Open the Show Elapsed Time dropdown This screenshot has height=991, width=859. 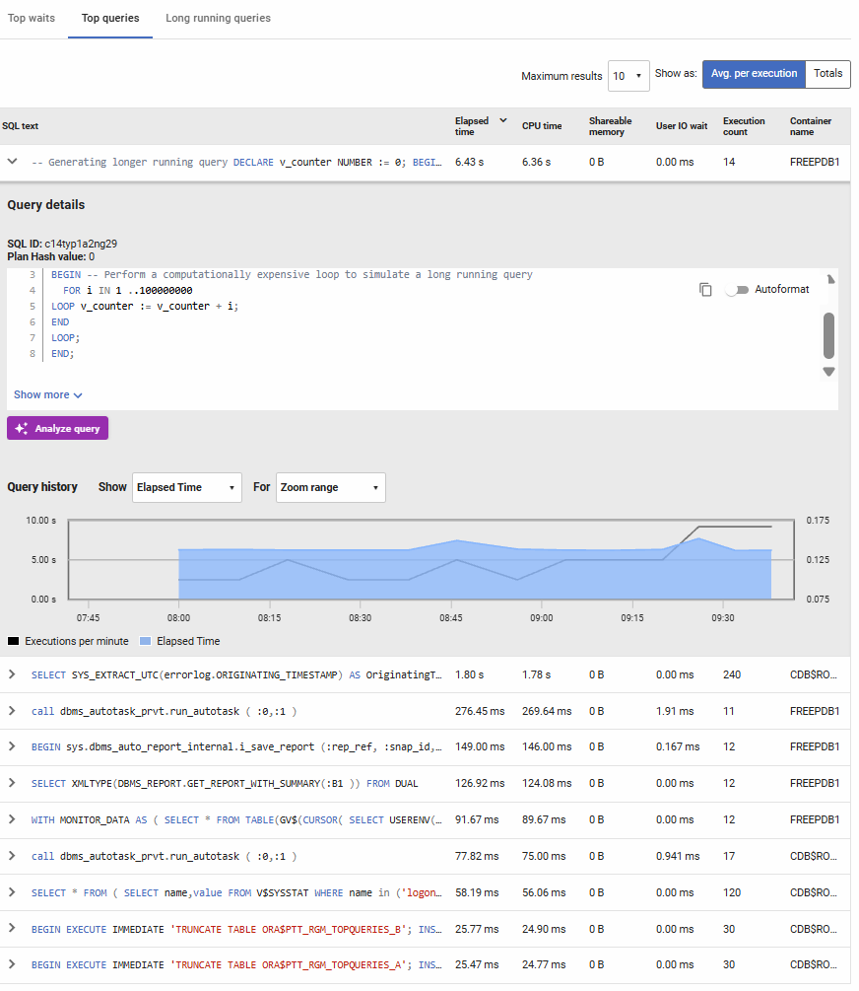(x=186, y=487)
